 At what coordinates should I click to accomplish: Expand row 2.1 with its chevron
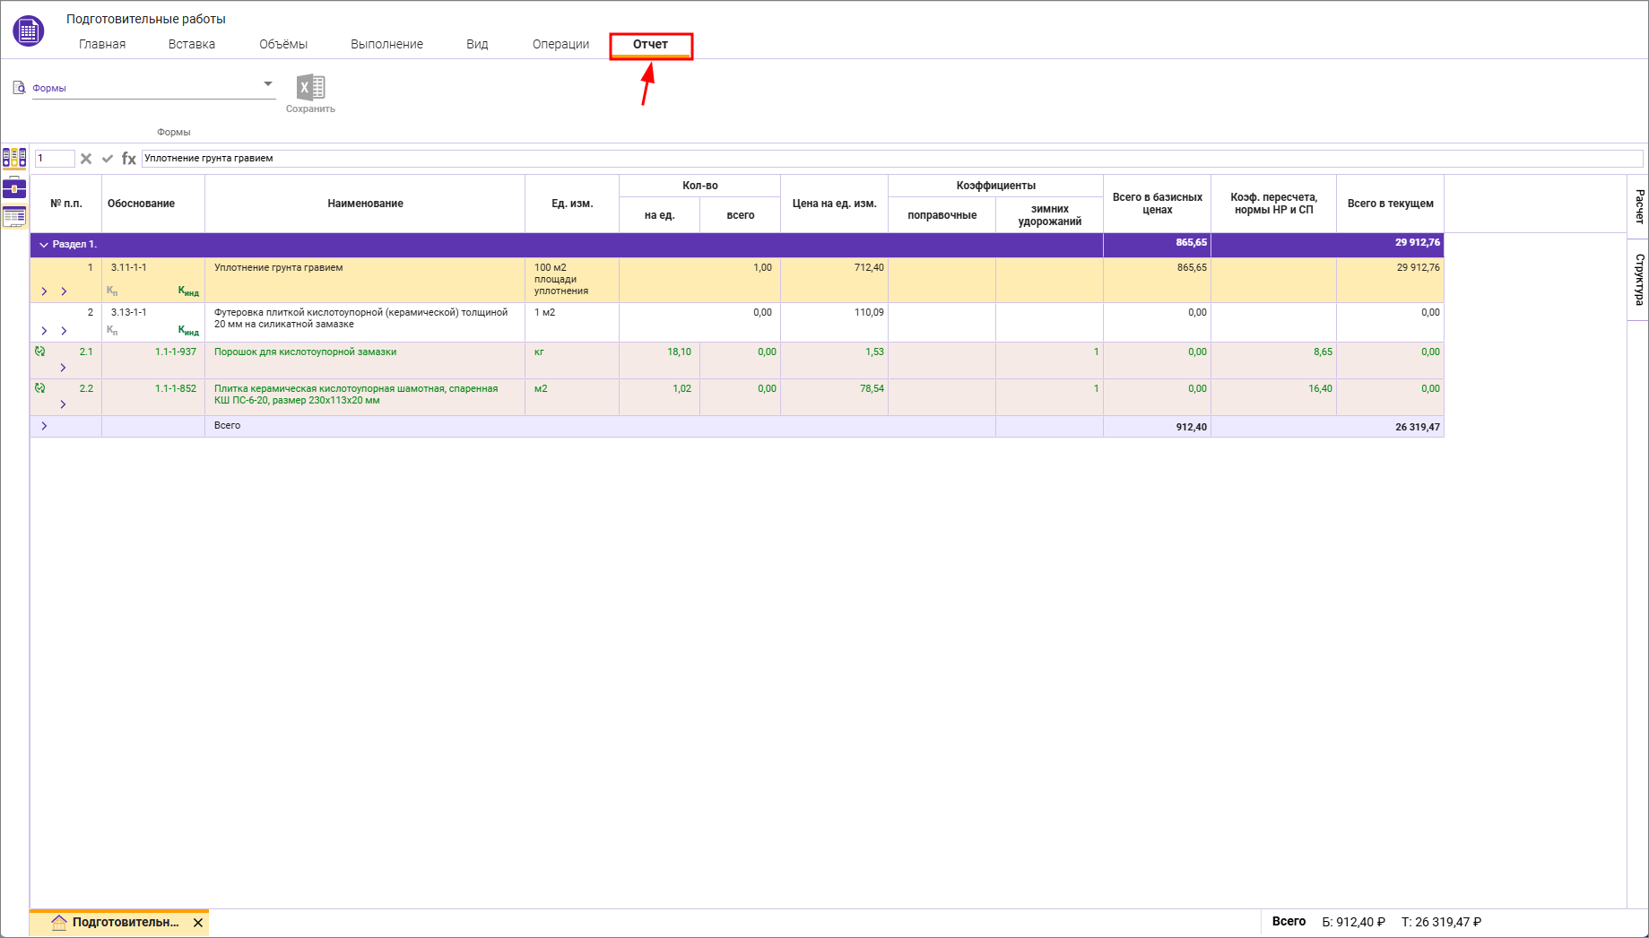click(x=63, y=368)
